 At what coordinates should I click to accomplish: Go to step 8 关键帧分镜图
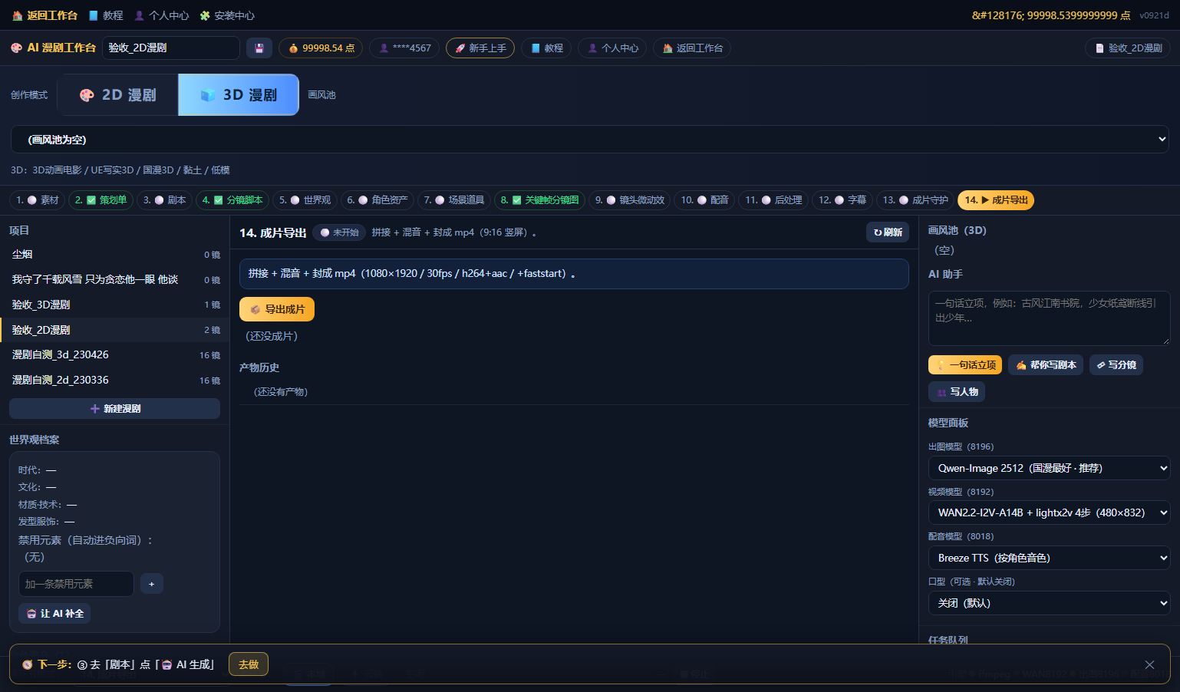[x=539, y=200]
